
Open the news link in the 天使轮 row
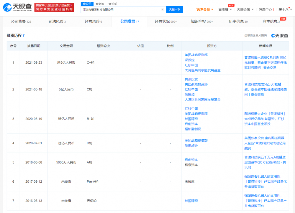(265, 201)
